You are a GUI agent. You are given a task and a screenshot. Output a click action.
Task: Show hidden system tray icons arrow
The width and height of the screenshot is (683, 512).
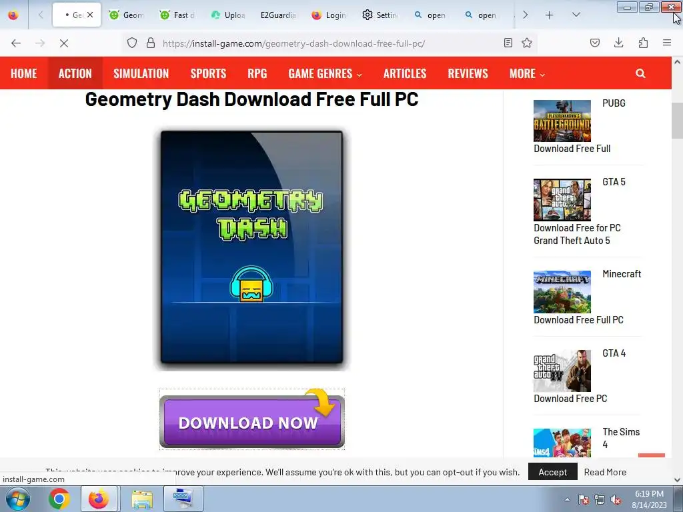567,499
